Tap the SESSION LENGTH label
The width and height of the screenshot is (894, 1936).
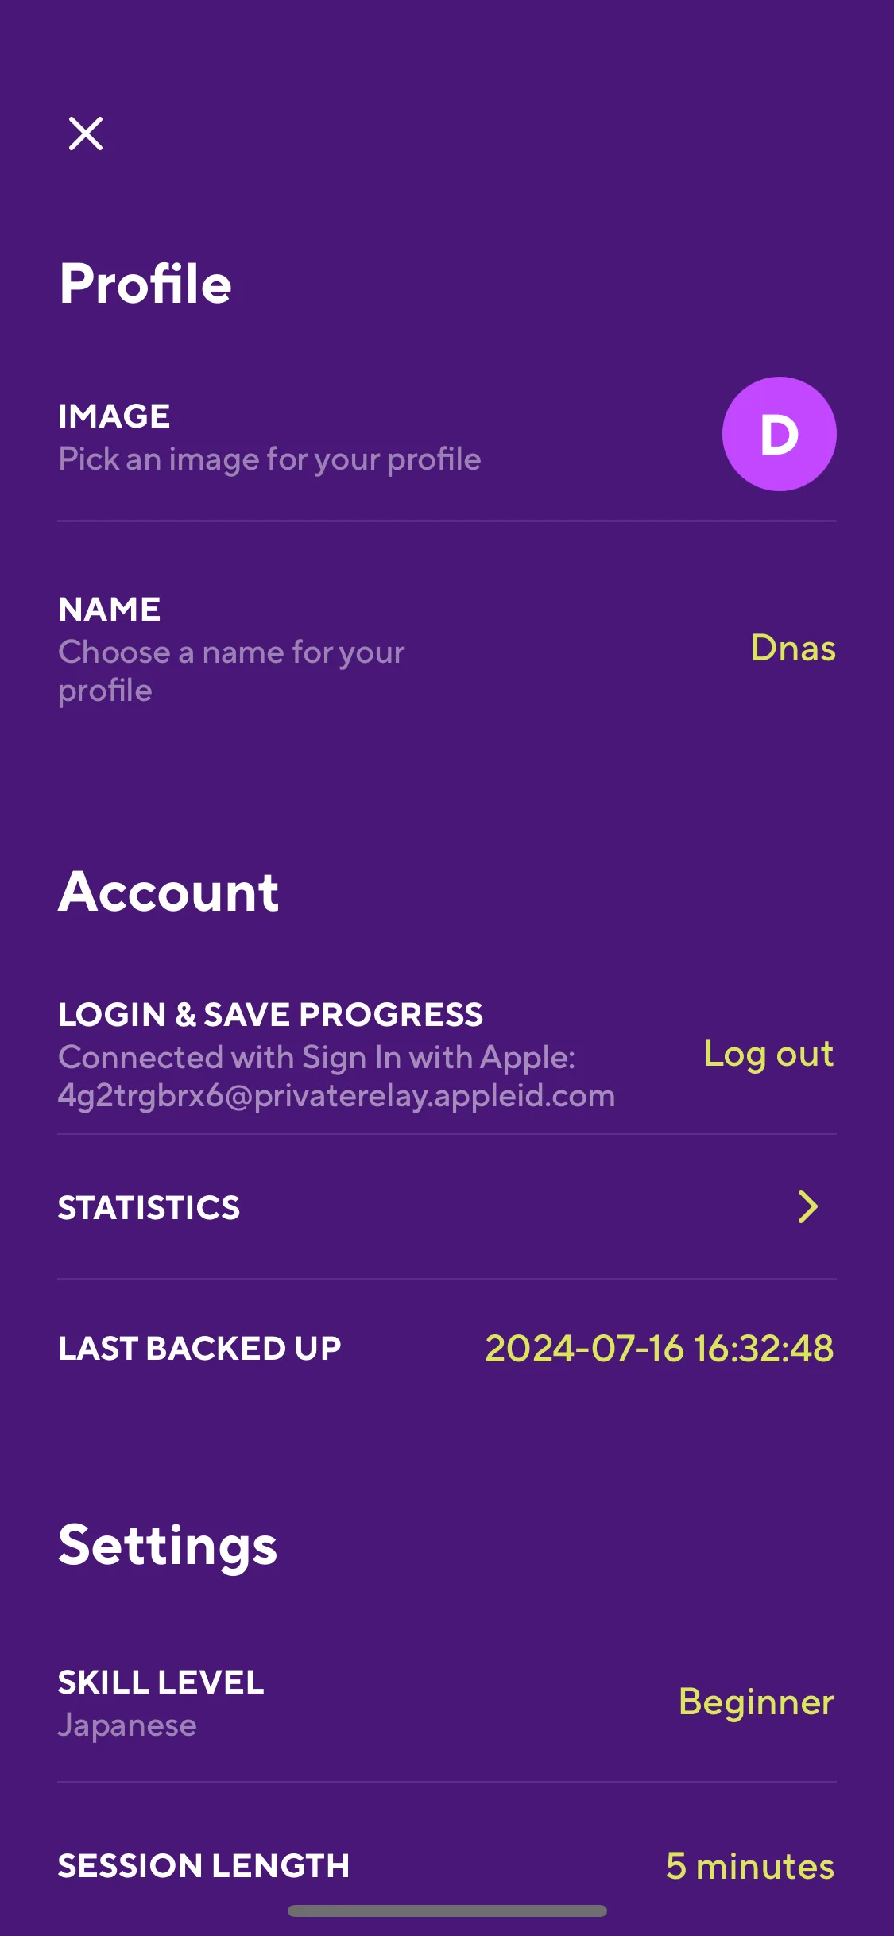pos(203,1866)
